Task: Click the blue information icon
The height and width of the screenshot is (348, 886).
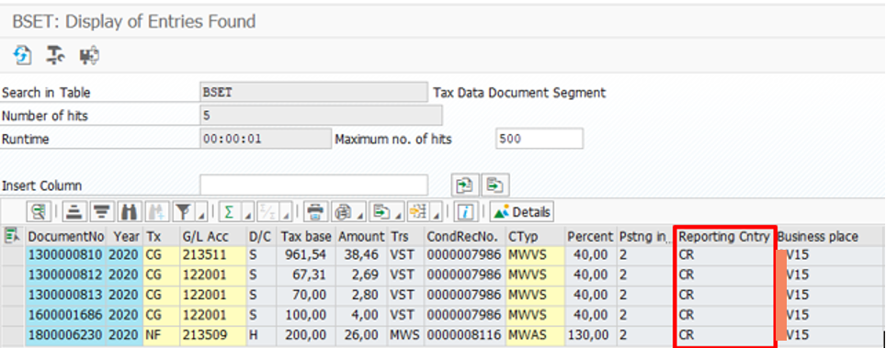Action: click(466, 212)
